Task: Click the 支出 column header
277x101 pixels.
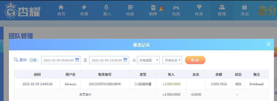Action: pyautogui.click(x=196, y=74)
